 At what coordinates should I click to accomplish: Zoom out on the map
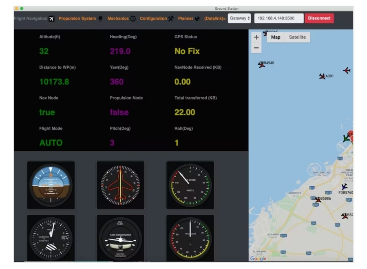(x=256, y=48)
